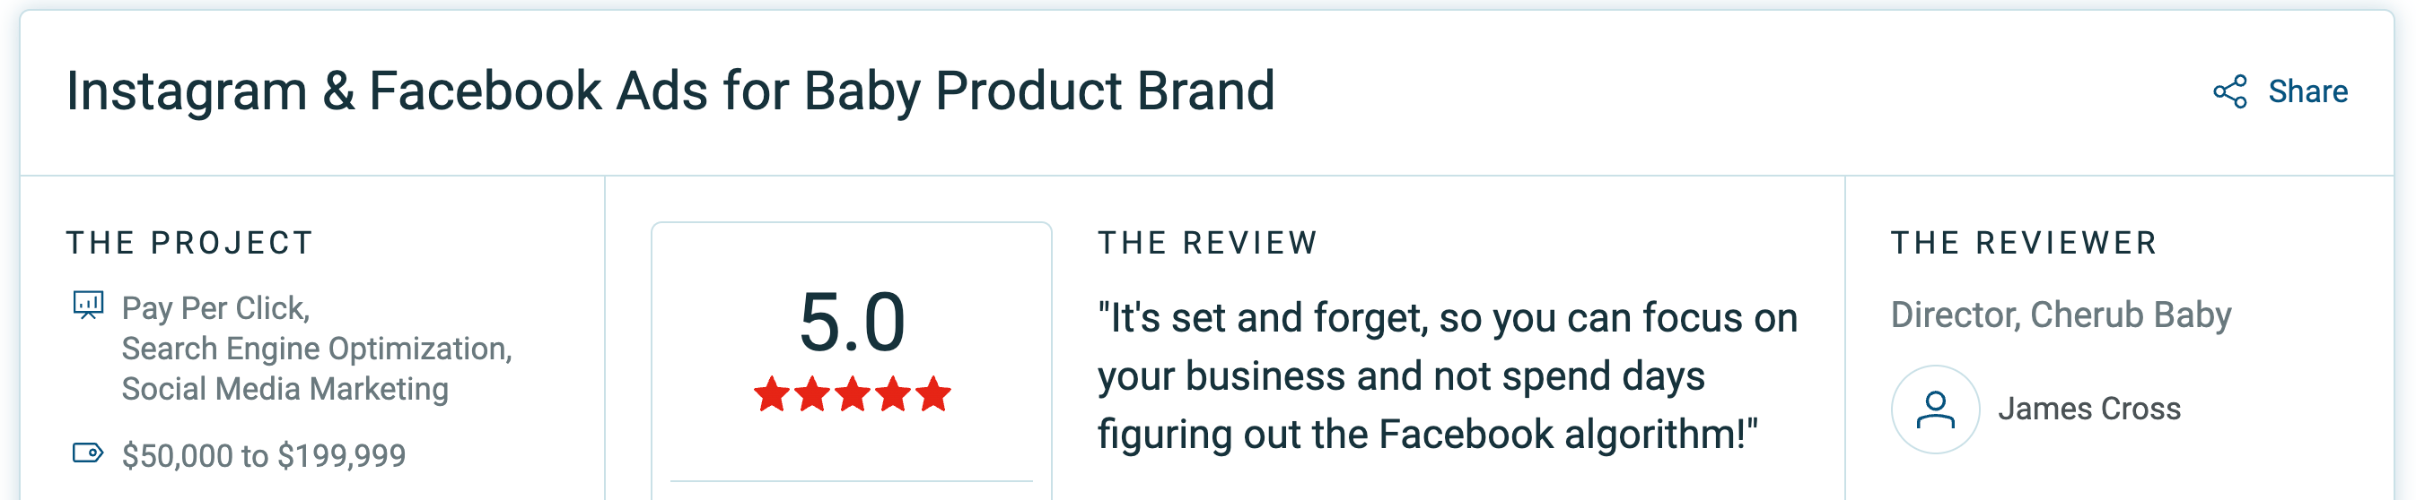Select Search Engine Optimization service text

[x=317, y=349]
